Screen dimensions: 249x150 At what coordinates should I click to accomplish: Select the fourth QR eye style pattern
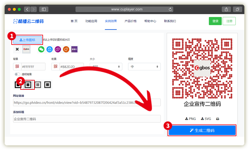[47, 84]
